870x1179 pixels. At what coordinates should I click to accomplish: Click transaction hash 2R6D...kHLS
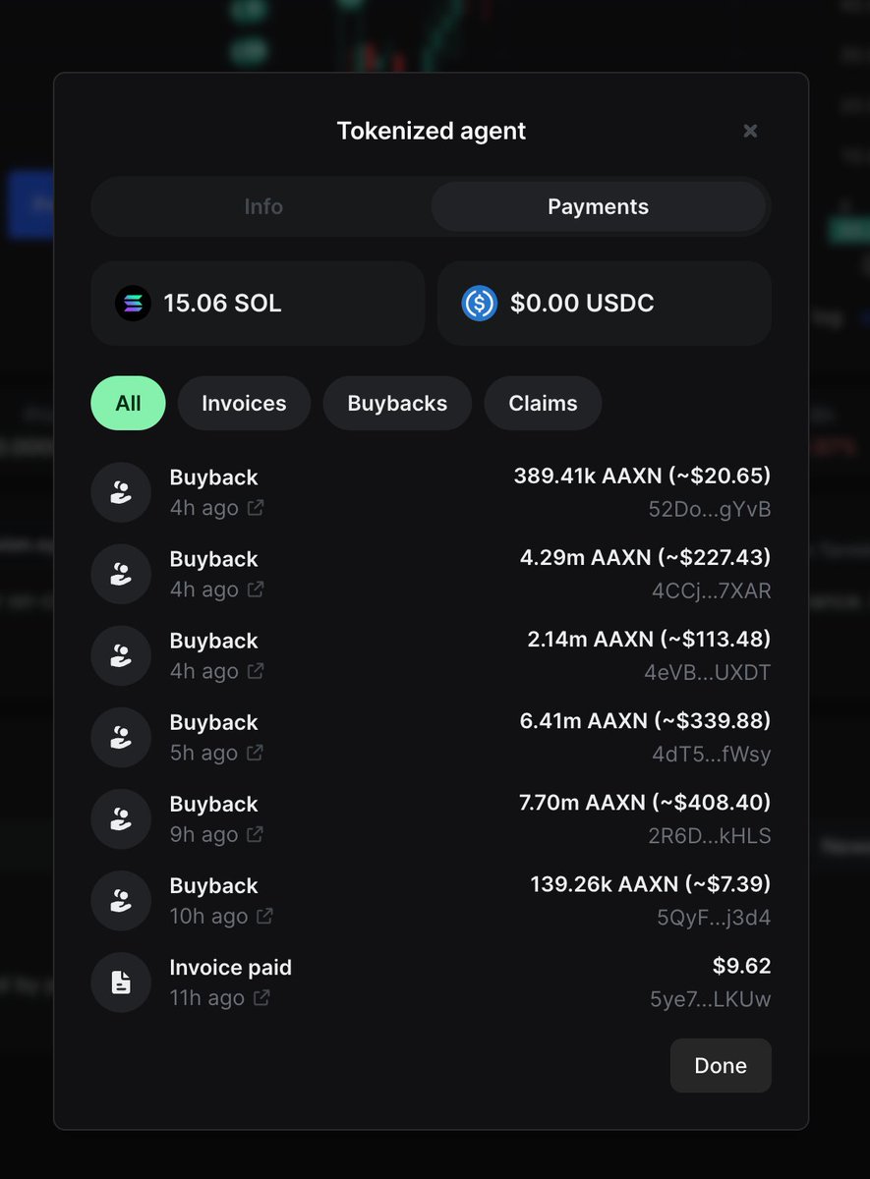pos(711,835)
